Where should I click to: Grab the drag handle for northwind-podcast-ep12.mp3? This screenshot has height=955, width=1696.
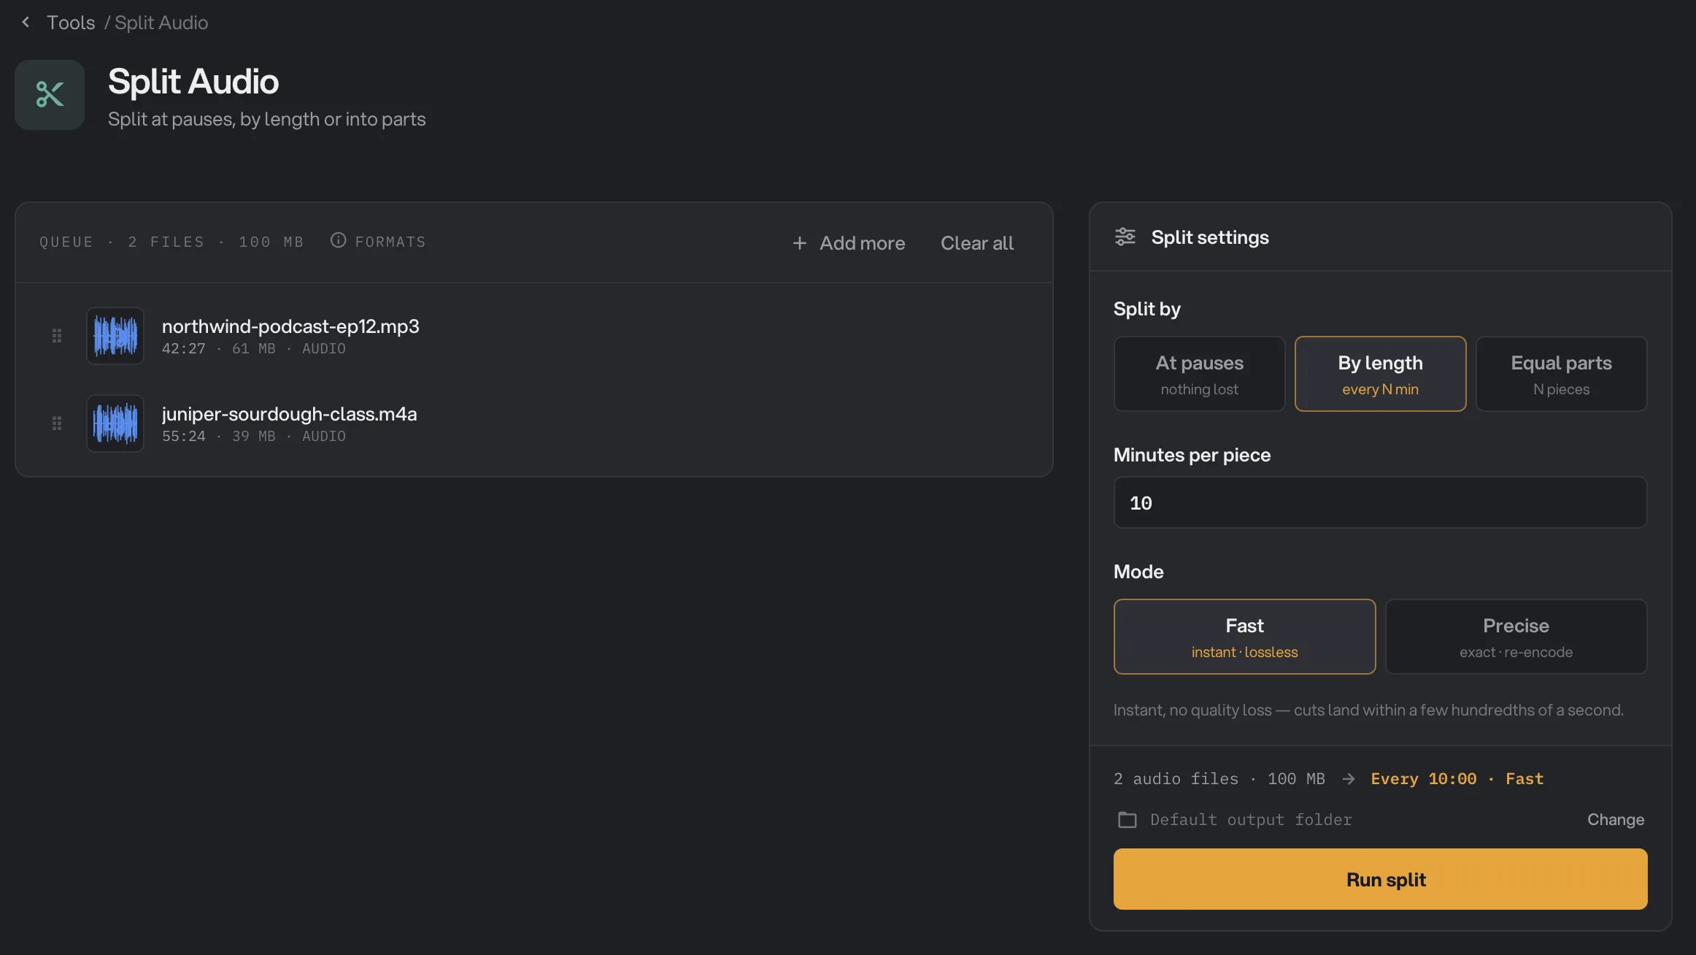[x=57, y=336]
